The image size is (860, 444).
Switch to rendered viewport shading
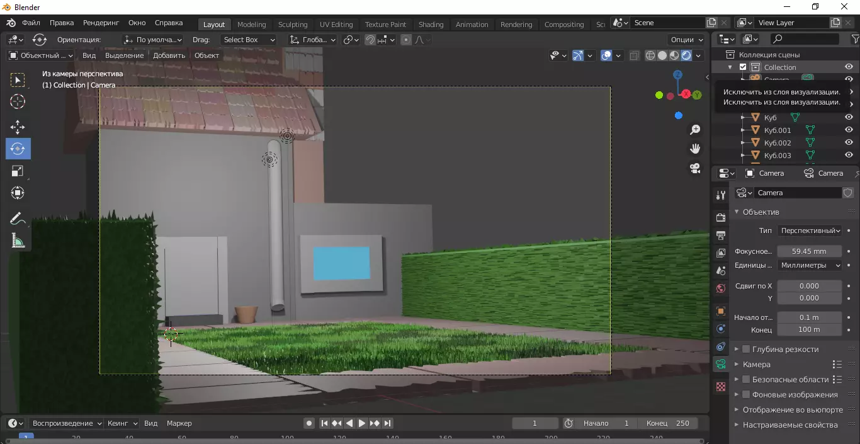(686, 55)
